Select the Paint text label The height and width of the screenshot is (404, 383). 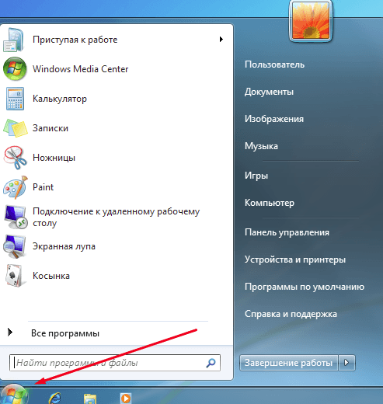[43, 187]
